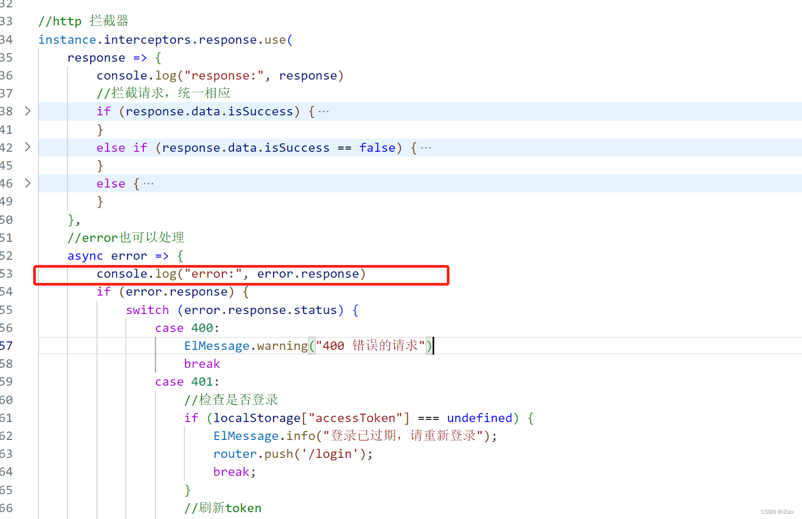Click the folded ellipsis after isSuccess) {

(324, 111)
